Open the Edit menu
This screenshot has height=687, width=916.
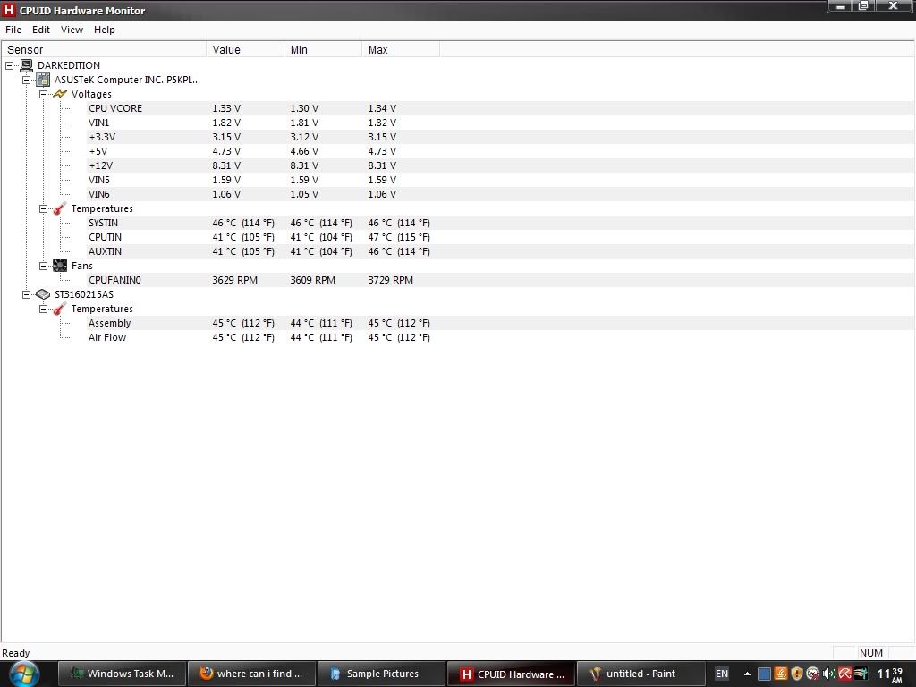point(41,30)
